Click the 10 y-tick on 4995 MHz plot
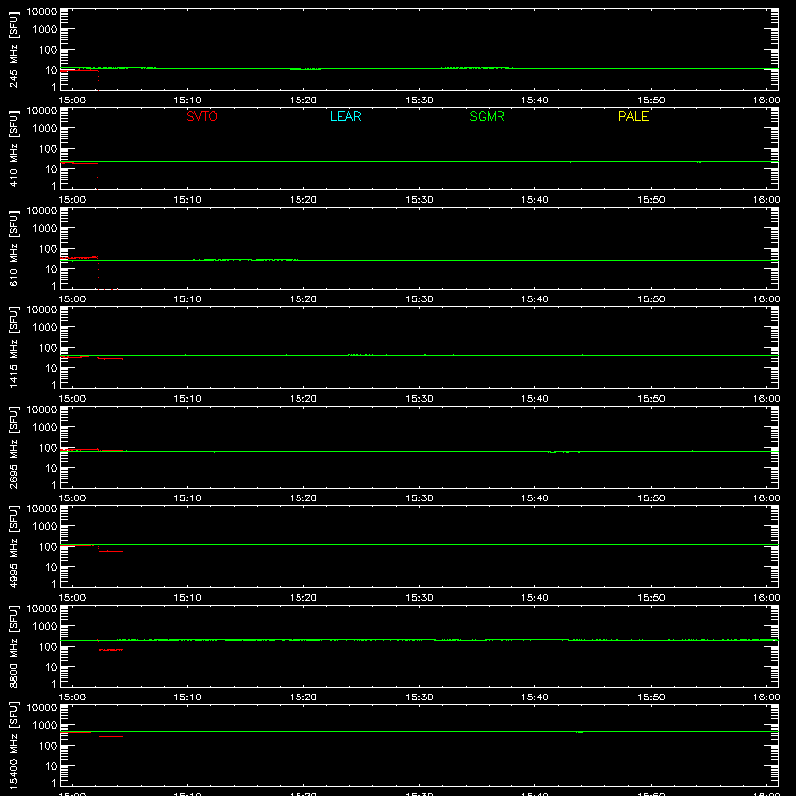 pos(52,567)
